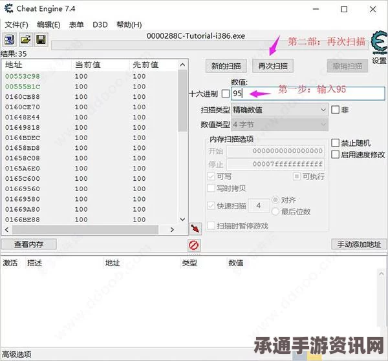The height and width of the screenshot is (361, 388).
Task: Click the 停止 stop address field
Action: pos(275,164)
